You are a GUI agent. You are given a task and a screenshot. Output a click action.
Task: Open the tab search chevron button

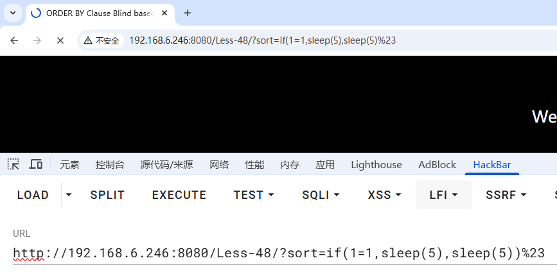tap(12, 13)
